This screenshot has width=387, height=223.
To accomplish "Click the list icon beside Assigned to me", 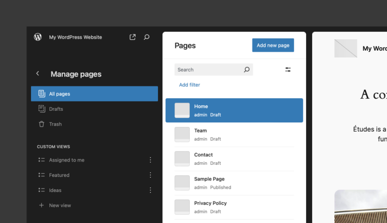I will tap(42, 160).
